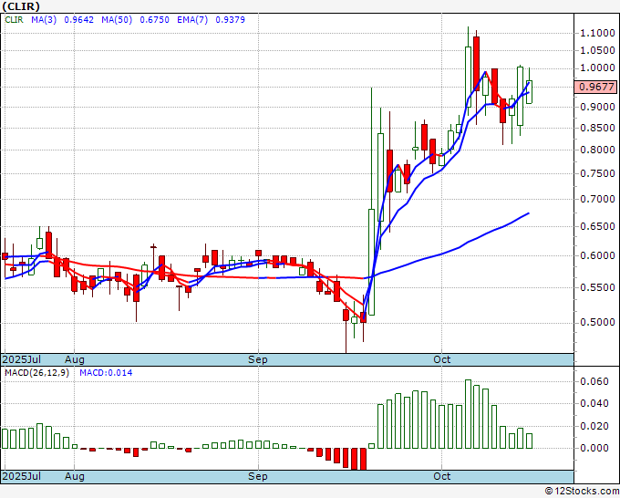Click the 0.6750 MA(50) value

coord(155,20)
